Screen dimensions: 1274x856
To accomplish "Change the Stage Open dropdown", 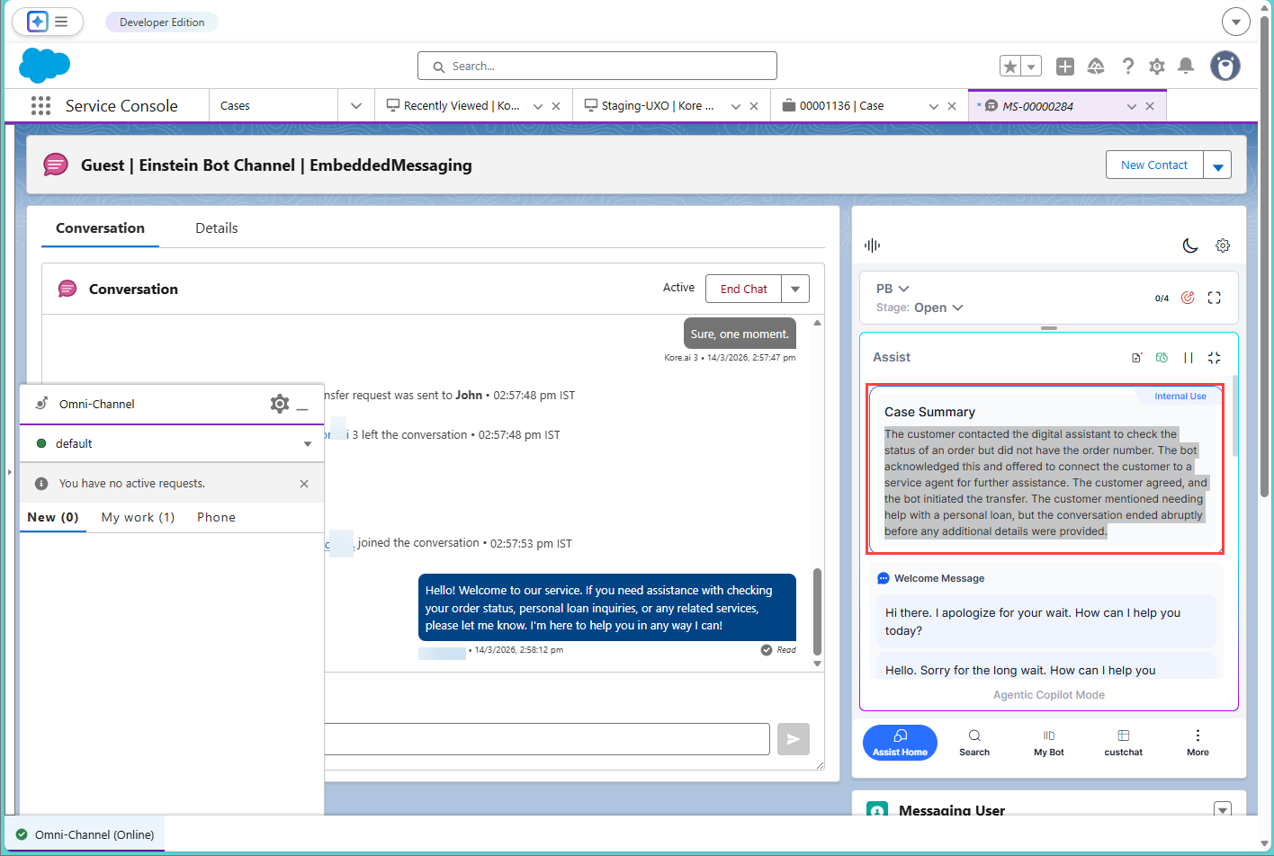I will [x=938, y=308].
